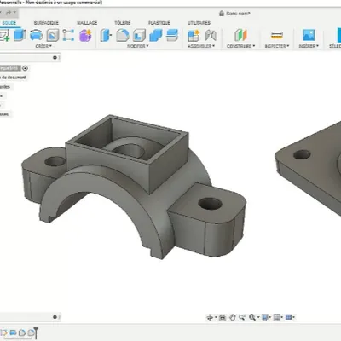Open the INSPECTER dropdown menu

point(277,46)
